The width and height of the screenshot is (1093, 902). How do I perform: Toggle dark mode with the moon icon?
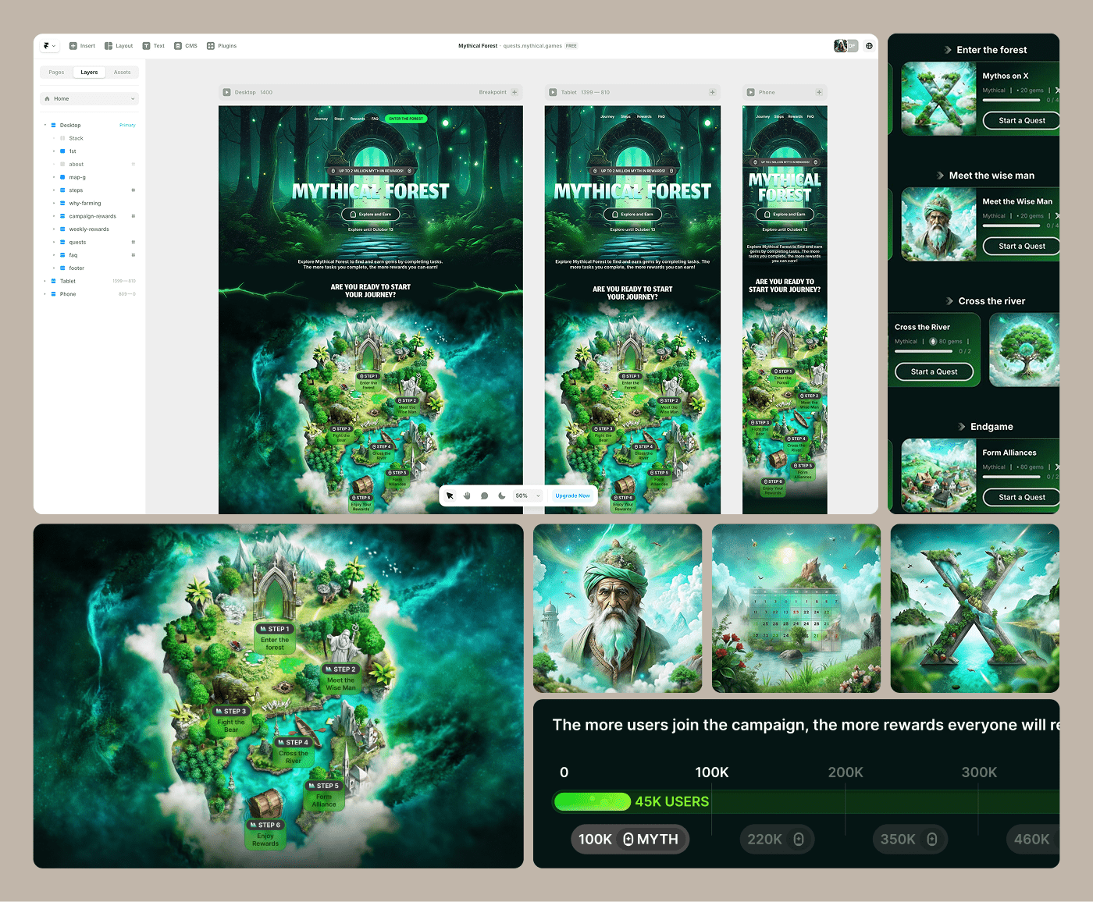click(501, 495)
